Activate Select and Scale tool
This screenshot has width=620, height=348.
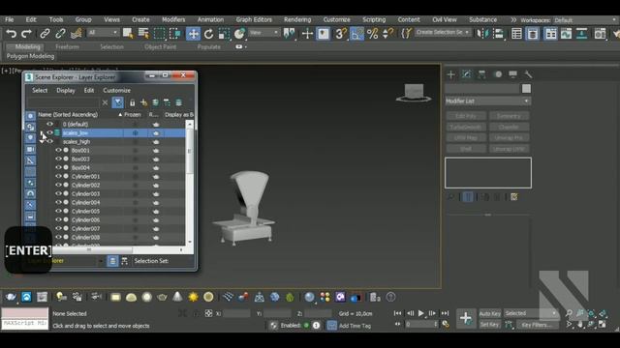[224, 34]
